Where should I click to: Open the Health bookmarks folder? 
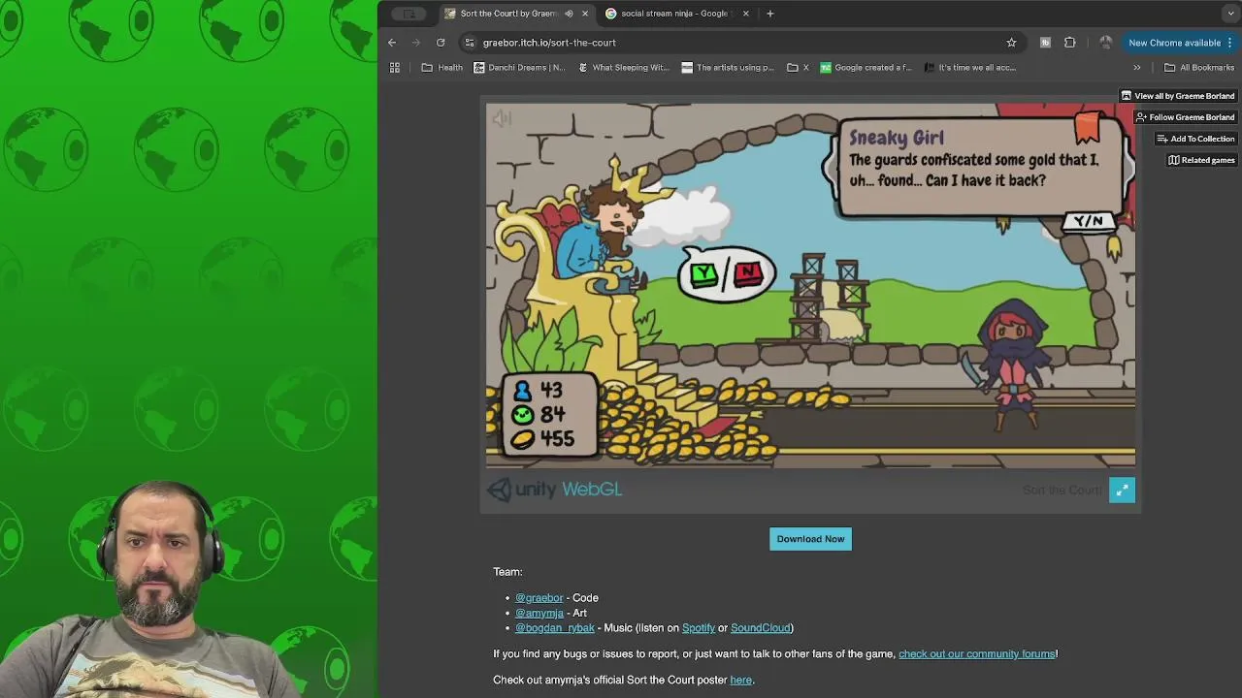coord(442,68)
